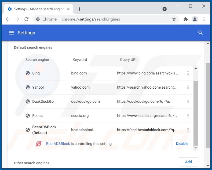Add a new search engine
Screen dimensions: 212x170
click(188, 162)
